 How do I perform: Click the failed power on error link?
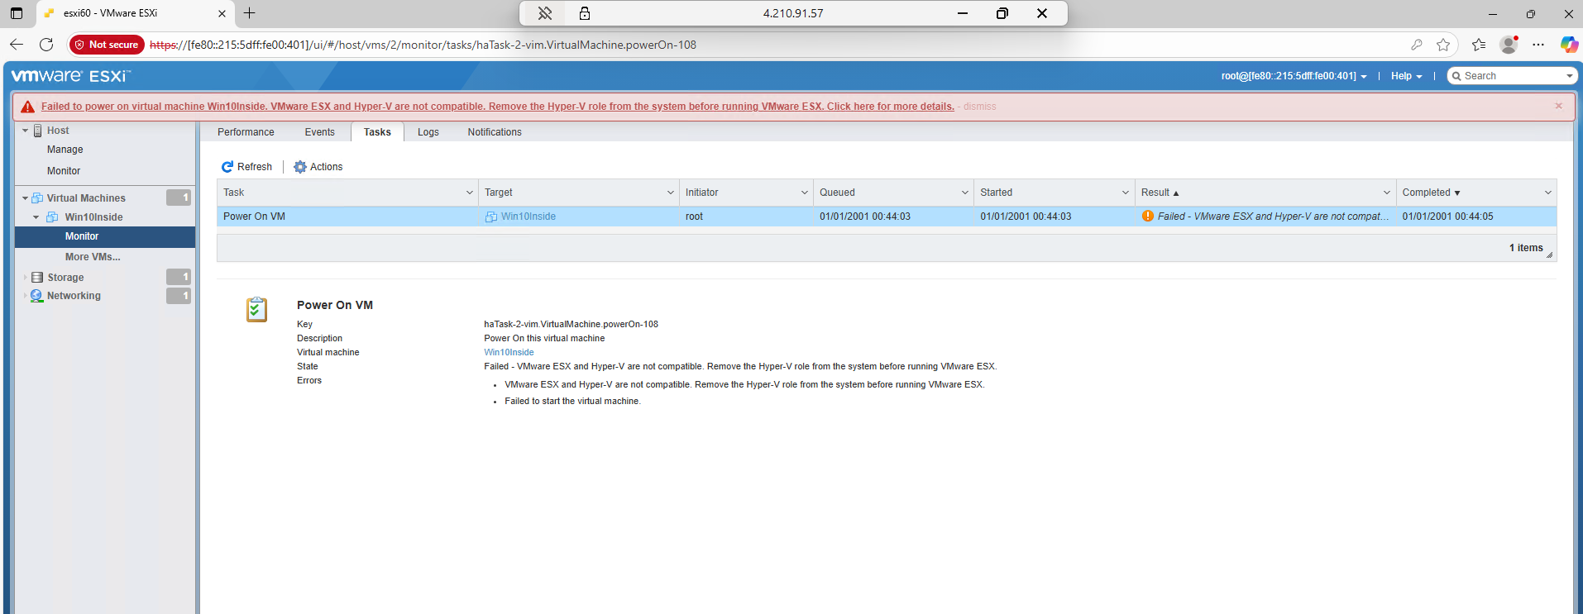point(498,107)
